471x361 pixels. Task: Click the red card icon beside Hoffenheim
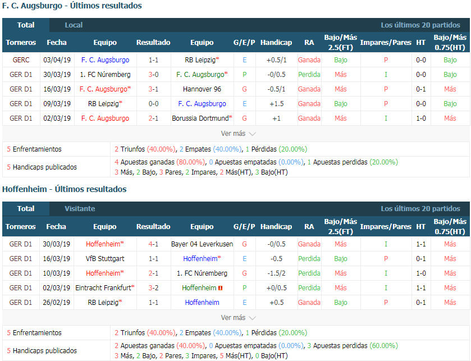pyautogui.click(x=220, y=288)
